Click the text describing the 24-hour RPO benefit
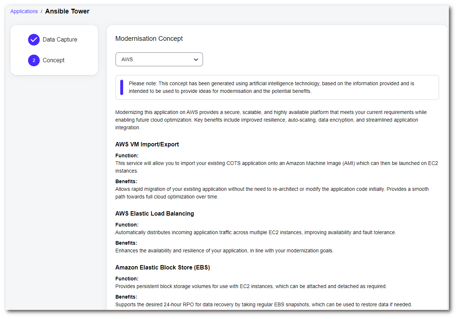 pyautogui.click(x=263, y=304)
